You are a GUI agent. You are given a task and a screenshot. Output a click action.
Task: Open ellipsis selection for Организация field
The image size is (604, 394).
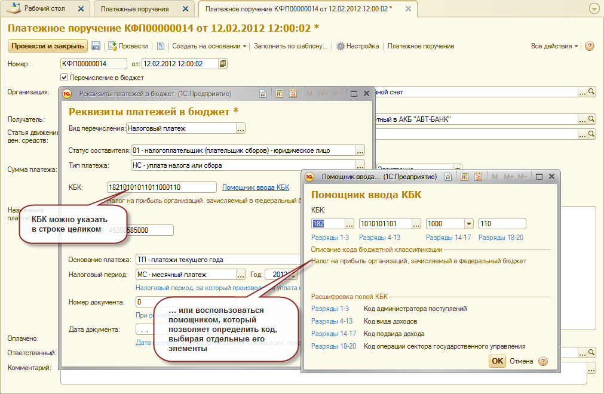tap(582, 91)
